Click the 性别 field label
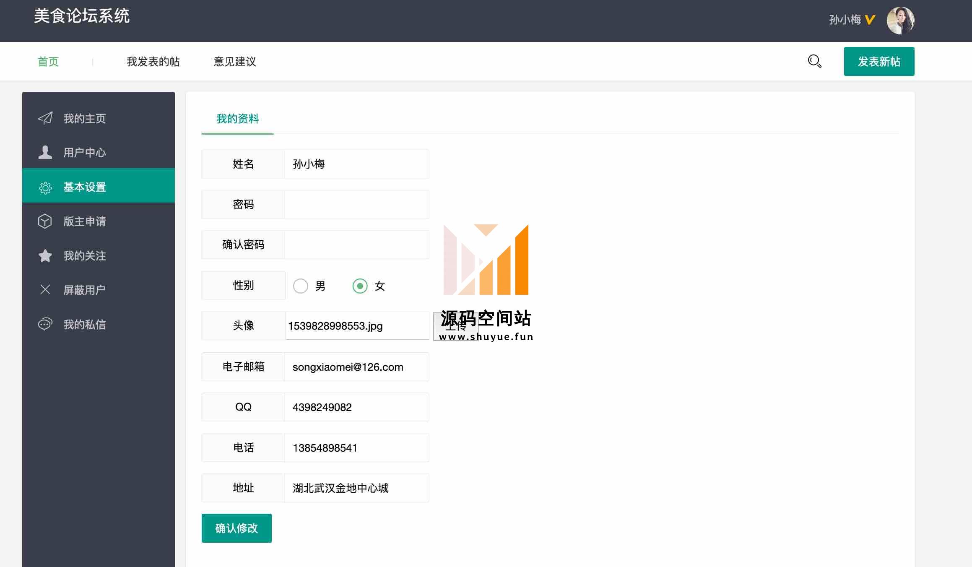Image resolution: width=972 pixels, height=567 pixels. click(x=243, y=285)
